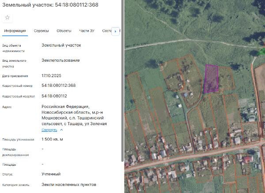Click the date value 17.10.2025

(x=51, y=76)
